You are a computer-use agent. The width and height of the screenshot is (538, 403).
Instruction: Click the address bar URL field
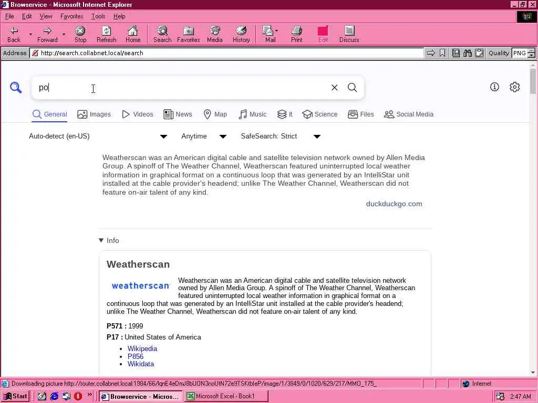click(228, 53)
